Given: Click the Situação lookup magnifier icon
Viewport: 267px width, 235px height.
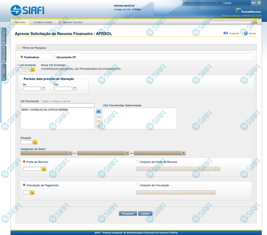Looking at the screenshot, I should 35,142.
